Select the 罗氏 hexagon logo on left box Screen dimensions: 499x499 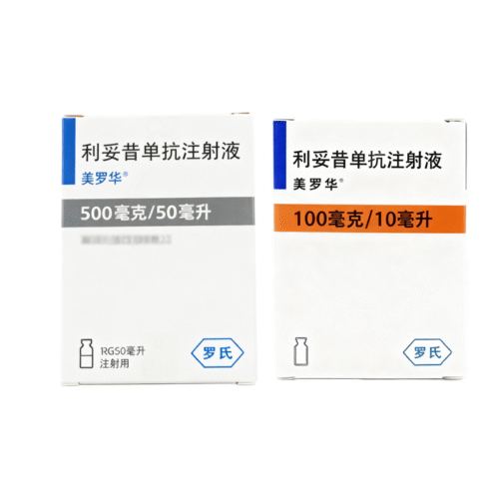218,353
